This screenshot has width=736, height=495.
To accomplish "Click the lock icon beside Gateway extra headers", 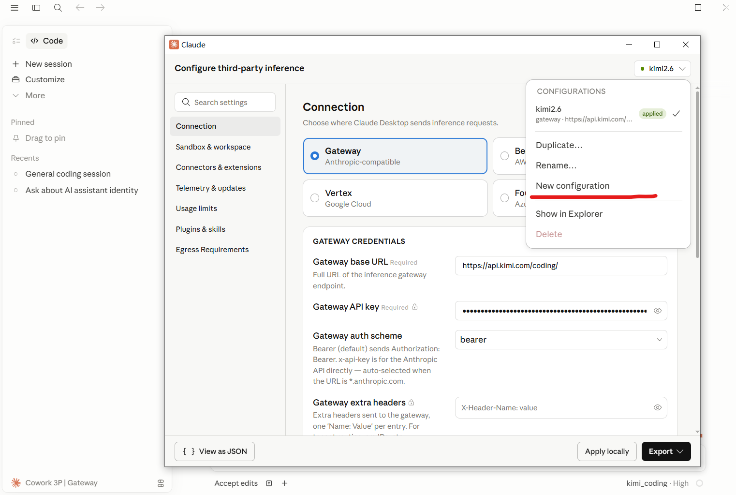I will (412, 402).
